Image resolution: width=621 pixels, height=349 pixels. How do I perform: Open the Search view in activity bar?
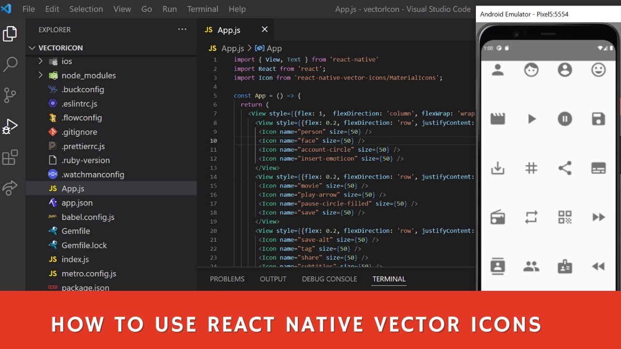(10, 64)
